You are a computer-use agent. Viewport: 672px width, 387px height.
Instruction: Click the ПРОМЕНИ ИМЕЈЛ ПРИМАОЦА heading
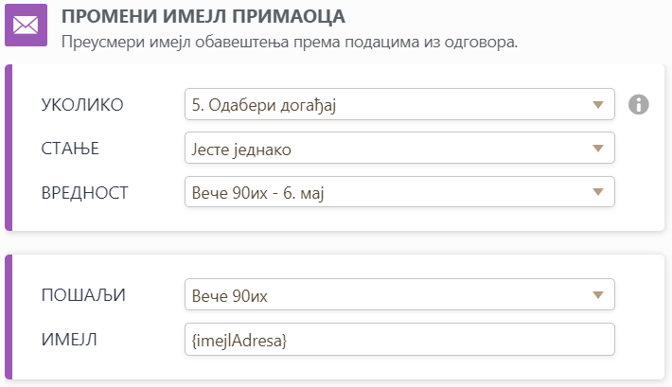203,16
